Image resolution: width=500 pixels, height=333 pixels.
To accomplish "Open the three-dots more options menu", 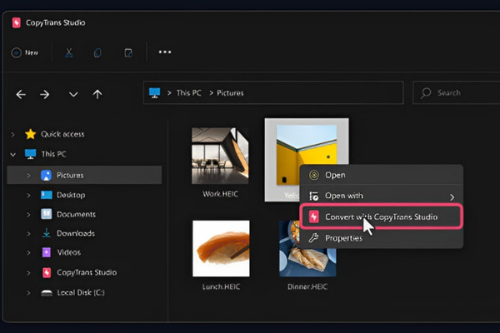I will (x=165, y=52).
